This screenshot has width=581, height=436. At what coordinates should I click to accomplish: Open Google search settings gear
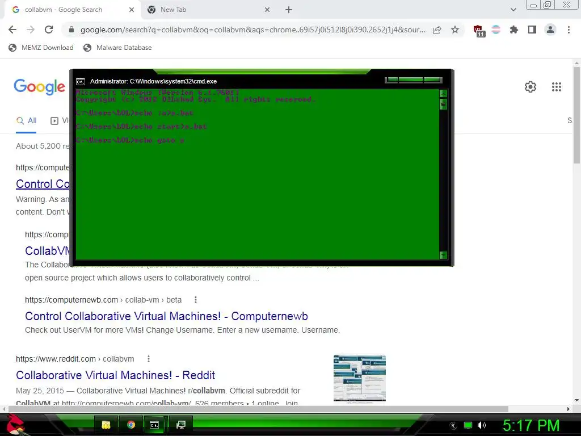(531, 87)
